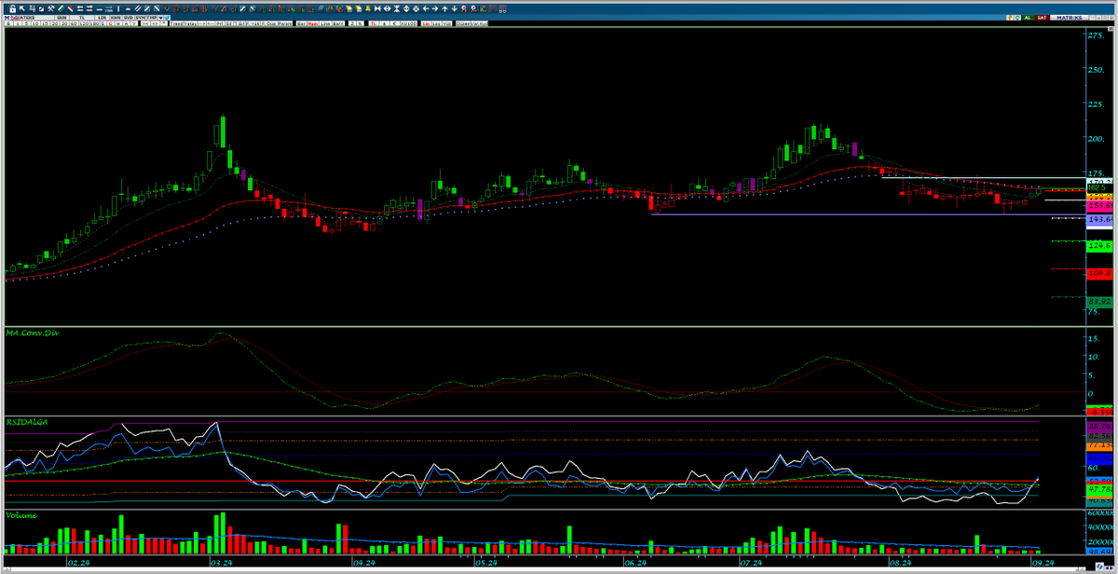Click the zoom out magnifier icon
This screenshot has height=574, width=1118.
473,8
